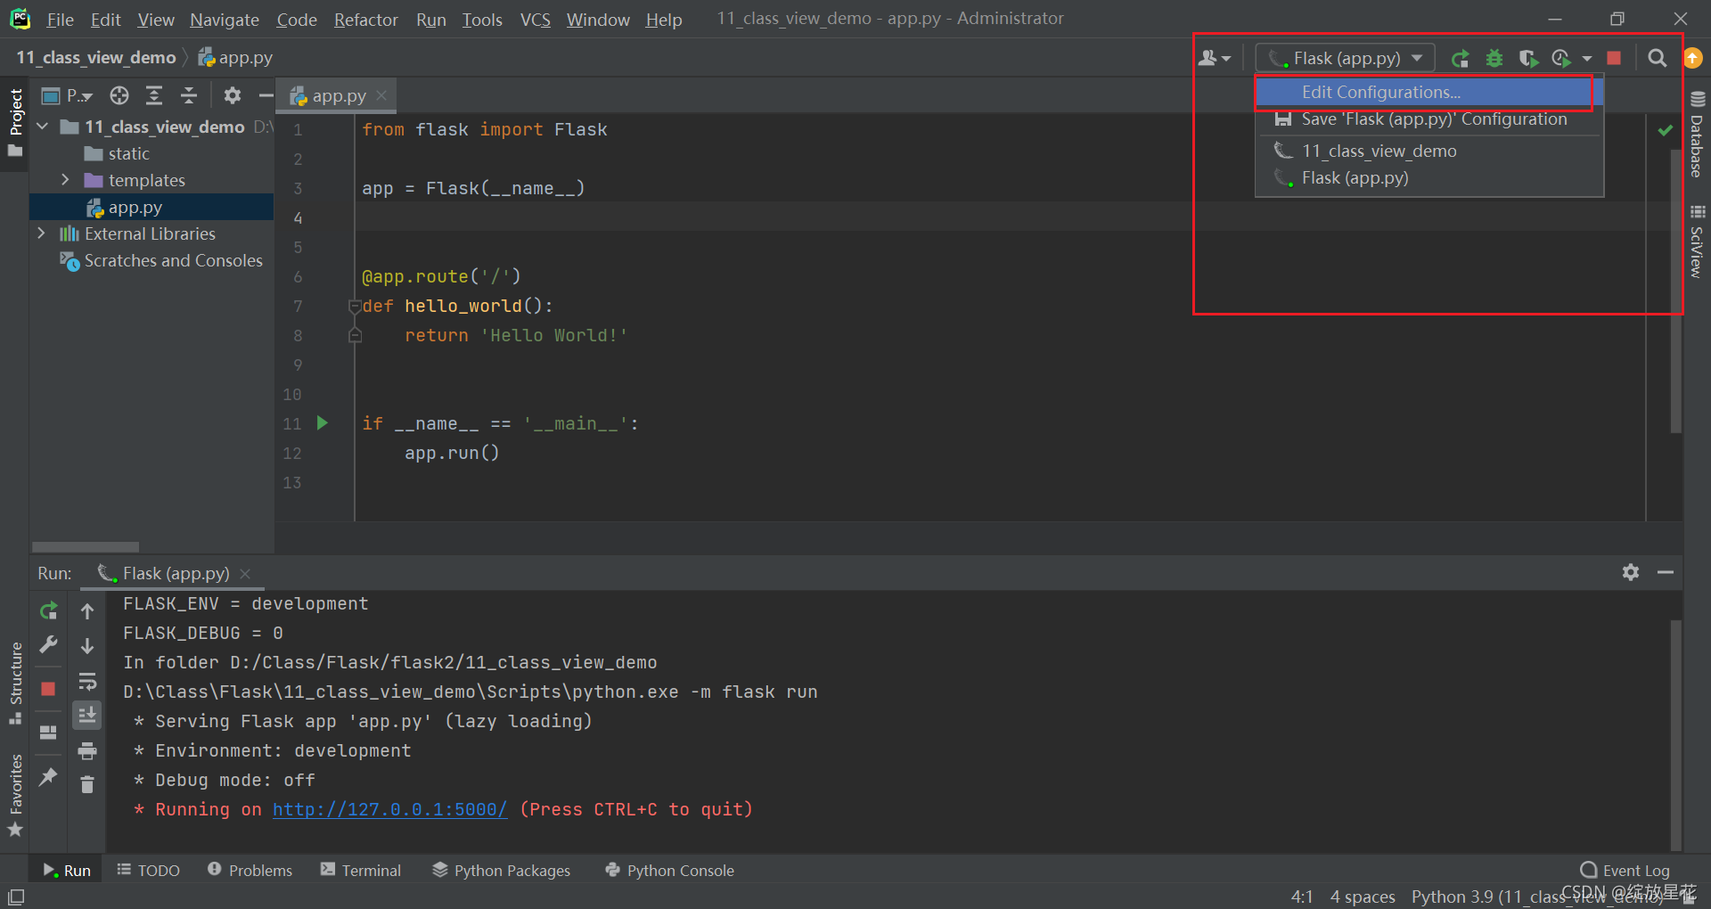Toggle the Database side tool tab

coord(1697,135)
